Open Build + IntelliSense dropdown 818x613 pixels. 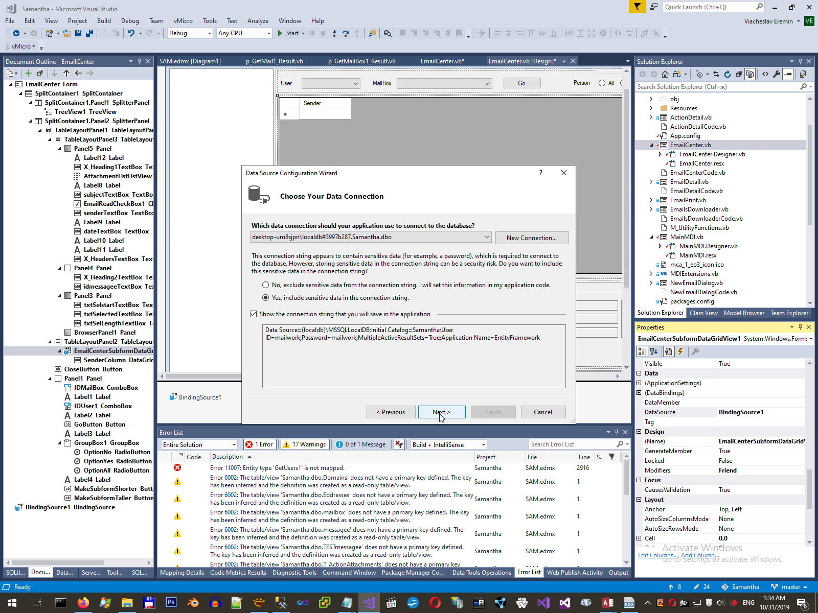484,445
